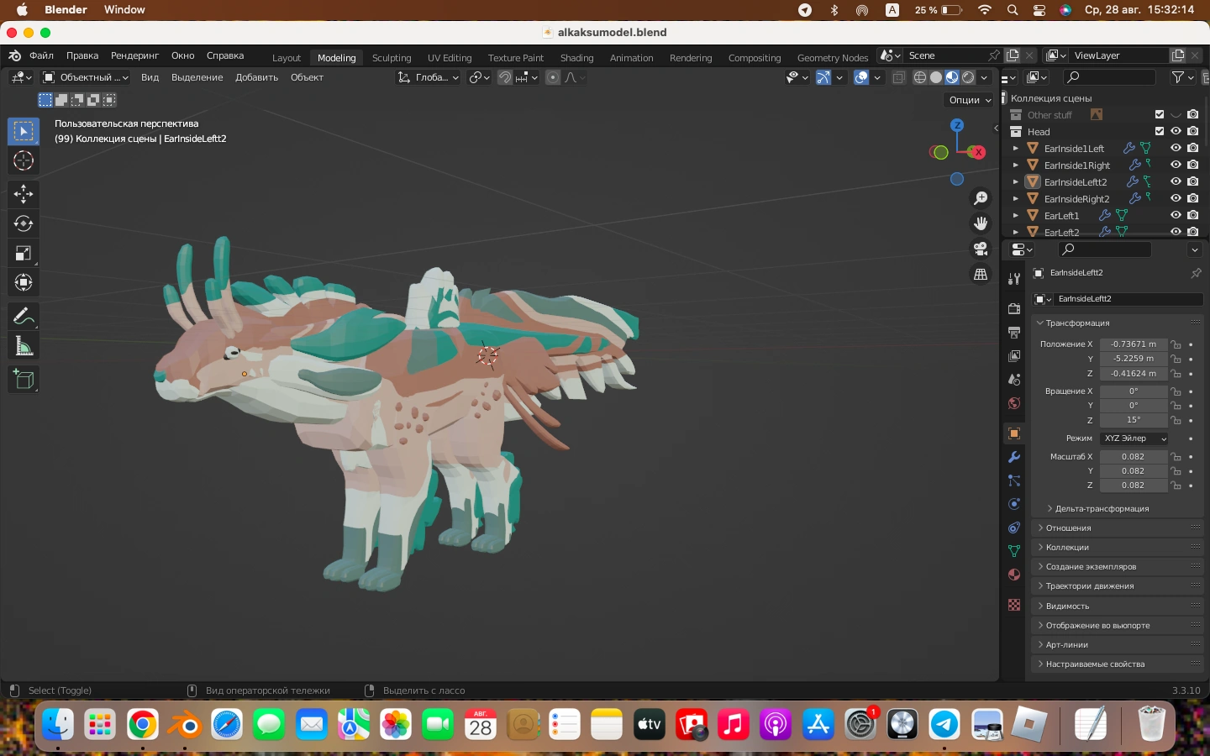
Task: Click the Опции button in viewport
Action: [x=970, y=100]
